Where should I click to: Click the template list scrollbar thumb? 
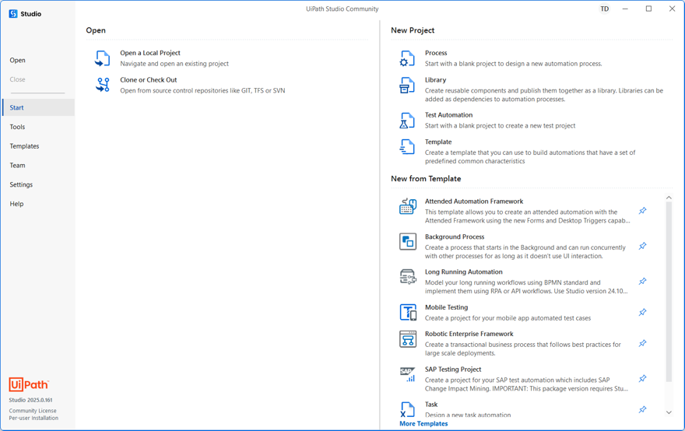click(669, 292)
